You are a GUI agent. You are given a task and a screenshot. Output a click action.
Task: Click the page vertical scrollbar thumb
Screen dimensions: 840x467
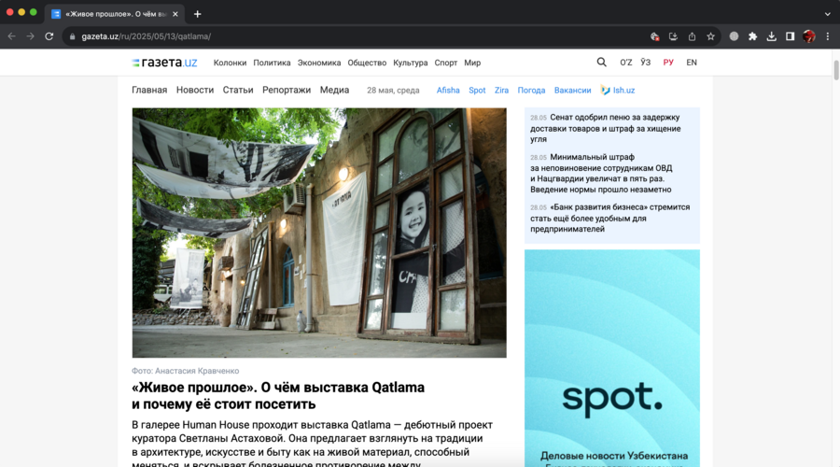point(835,70)
